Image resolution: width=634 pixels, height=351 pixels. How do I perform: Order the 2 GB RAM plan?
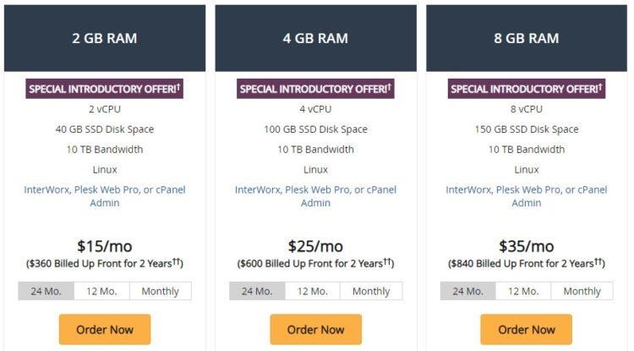105,330
